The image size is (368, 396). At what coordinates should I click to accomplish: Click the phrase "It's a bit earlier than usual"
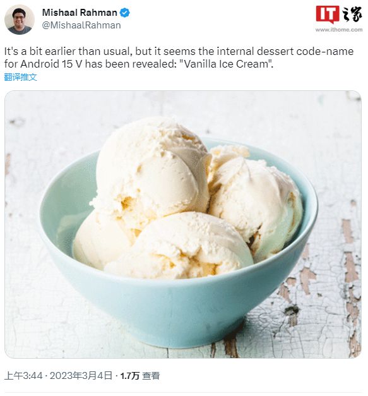[68, 51]
